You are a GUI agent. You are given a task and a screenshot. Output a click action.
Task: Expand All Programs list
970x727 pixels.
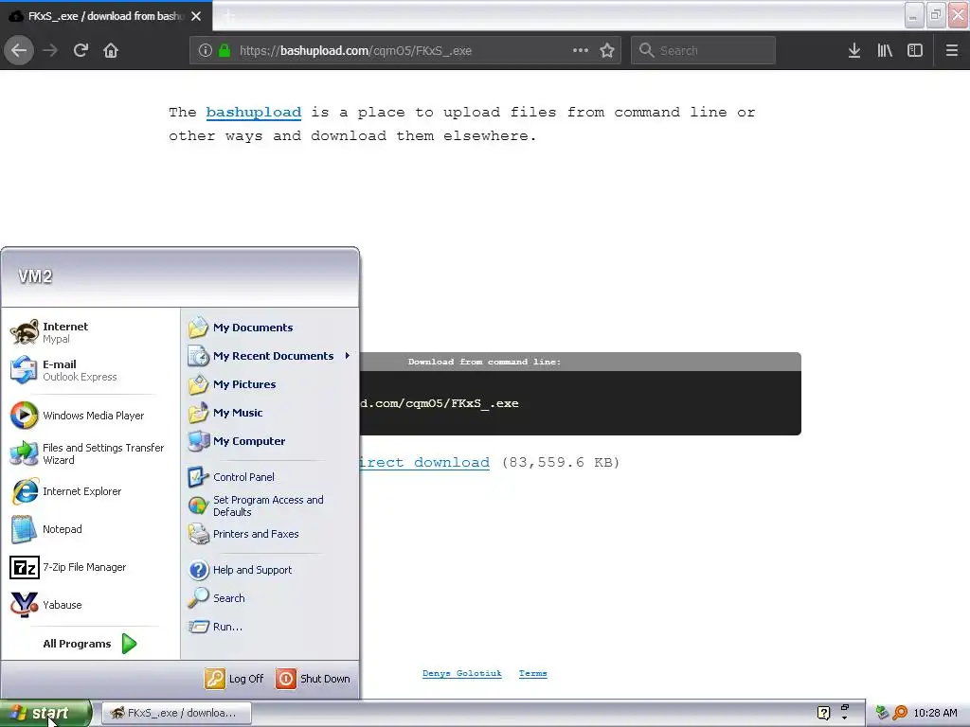pos(90,644)
